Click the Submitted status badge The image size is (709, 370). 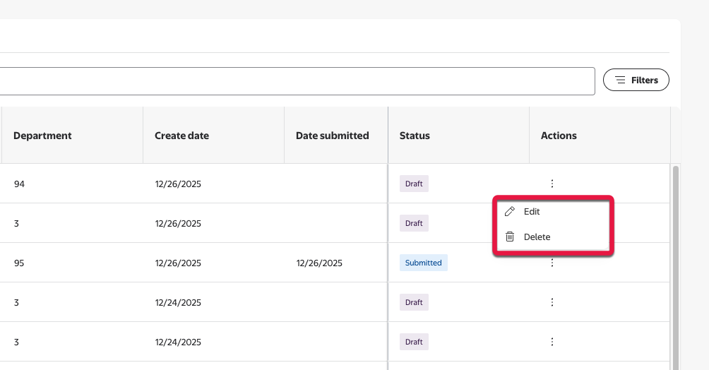(x=423, y=263)
